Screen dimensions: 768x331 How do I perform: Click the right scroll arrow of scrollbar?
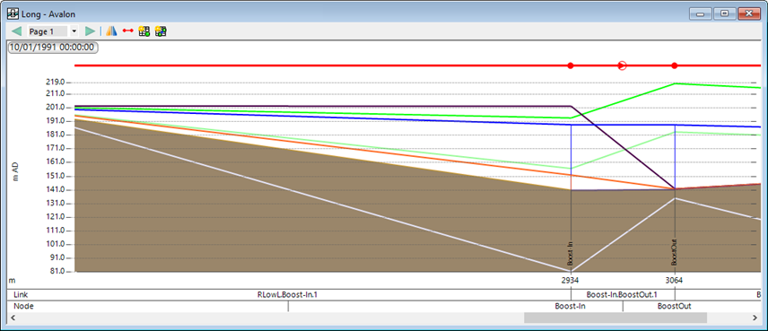point(755,318)
